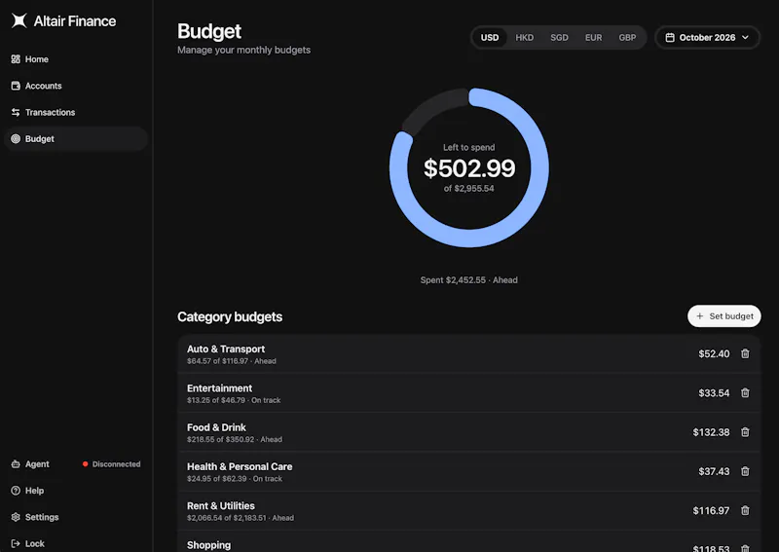Click the Home grid icon
The width and height of the screenshot is (779, 552).
click(16, 59)
